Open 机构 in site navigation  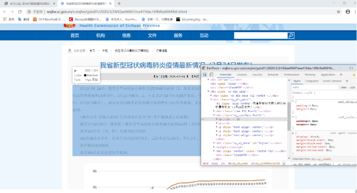(x=100, y=36)
